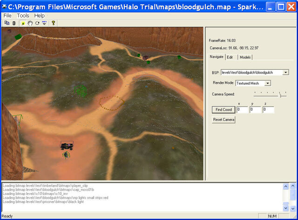Click the z coordinate input field

point(268,110)
